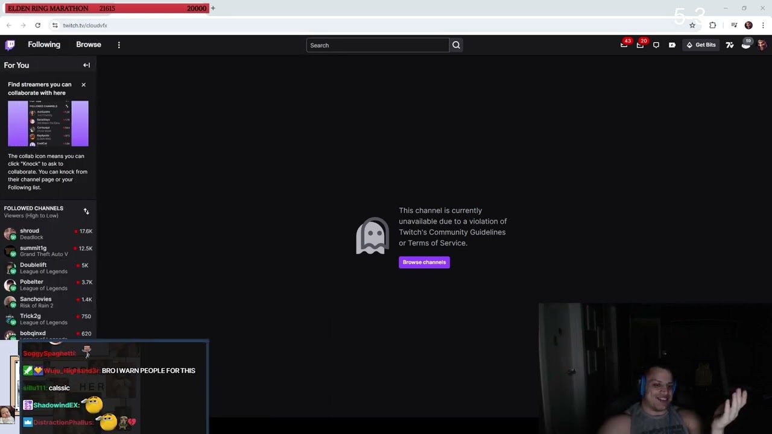772x434 pixels.
Task: Open the Twitch user avatar menu
Action: coord(762,45)
